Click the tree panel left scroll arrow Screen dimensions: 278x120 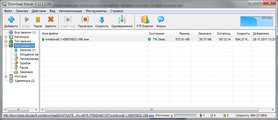pyautogui.click(x=5, y=110)
